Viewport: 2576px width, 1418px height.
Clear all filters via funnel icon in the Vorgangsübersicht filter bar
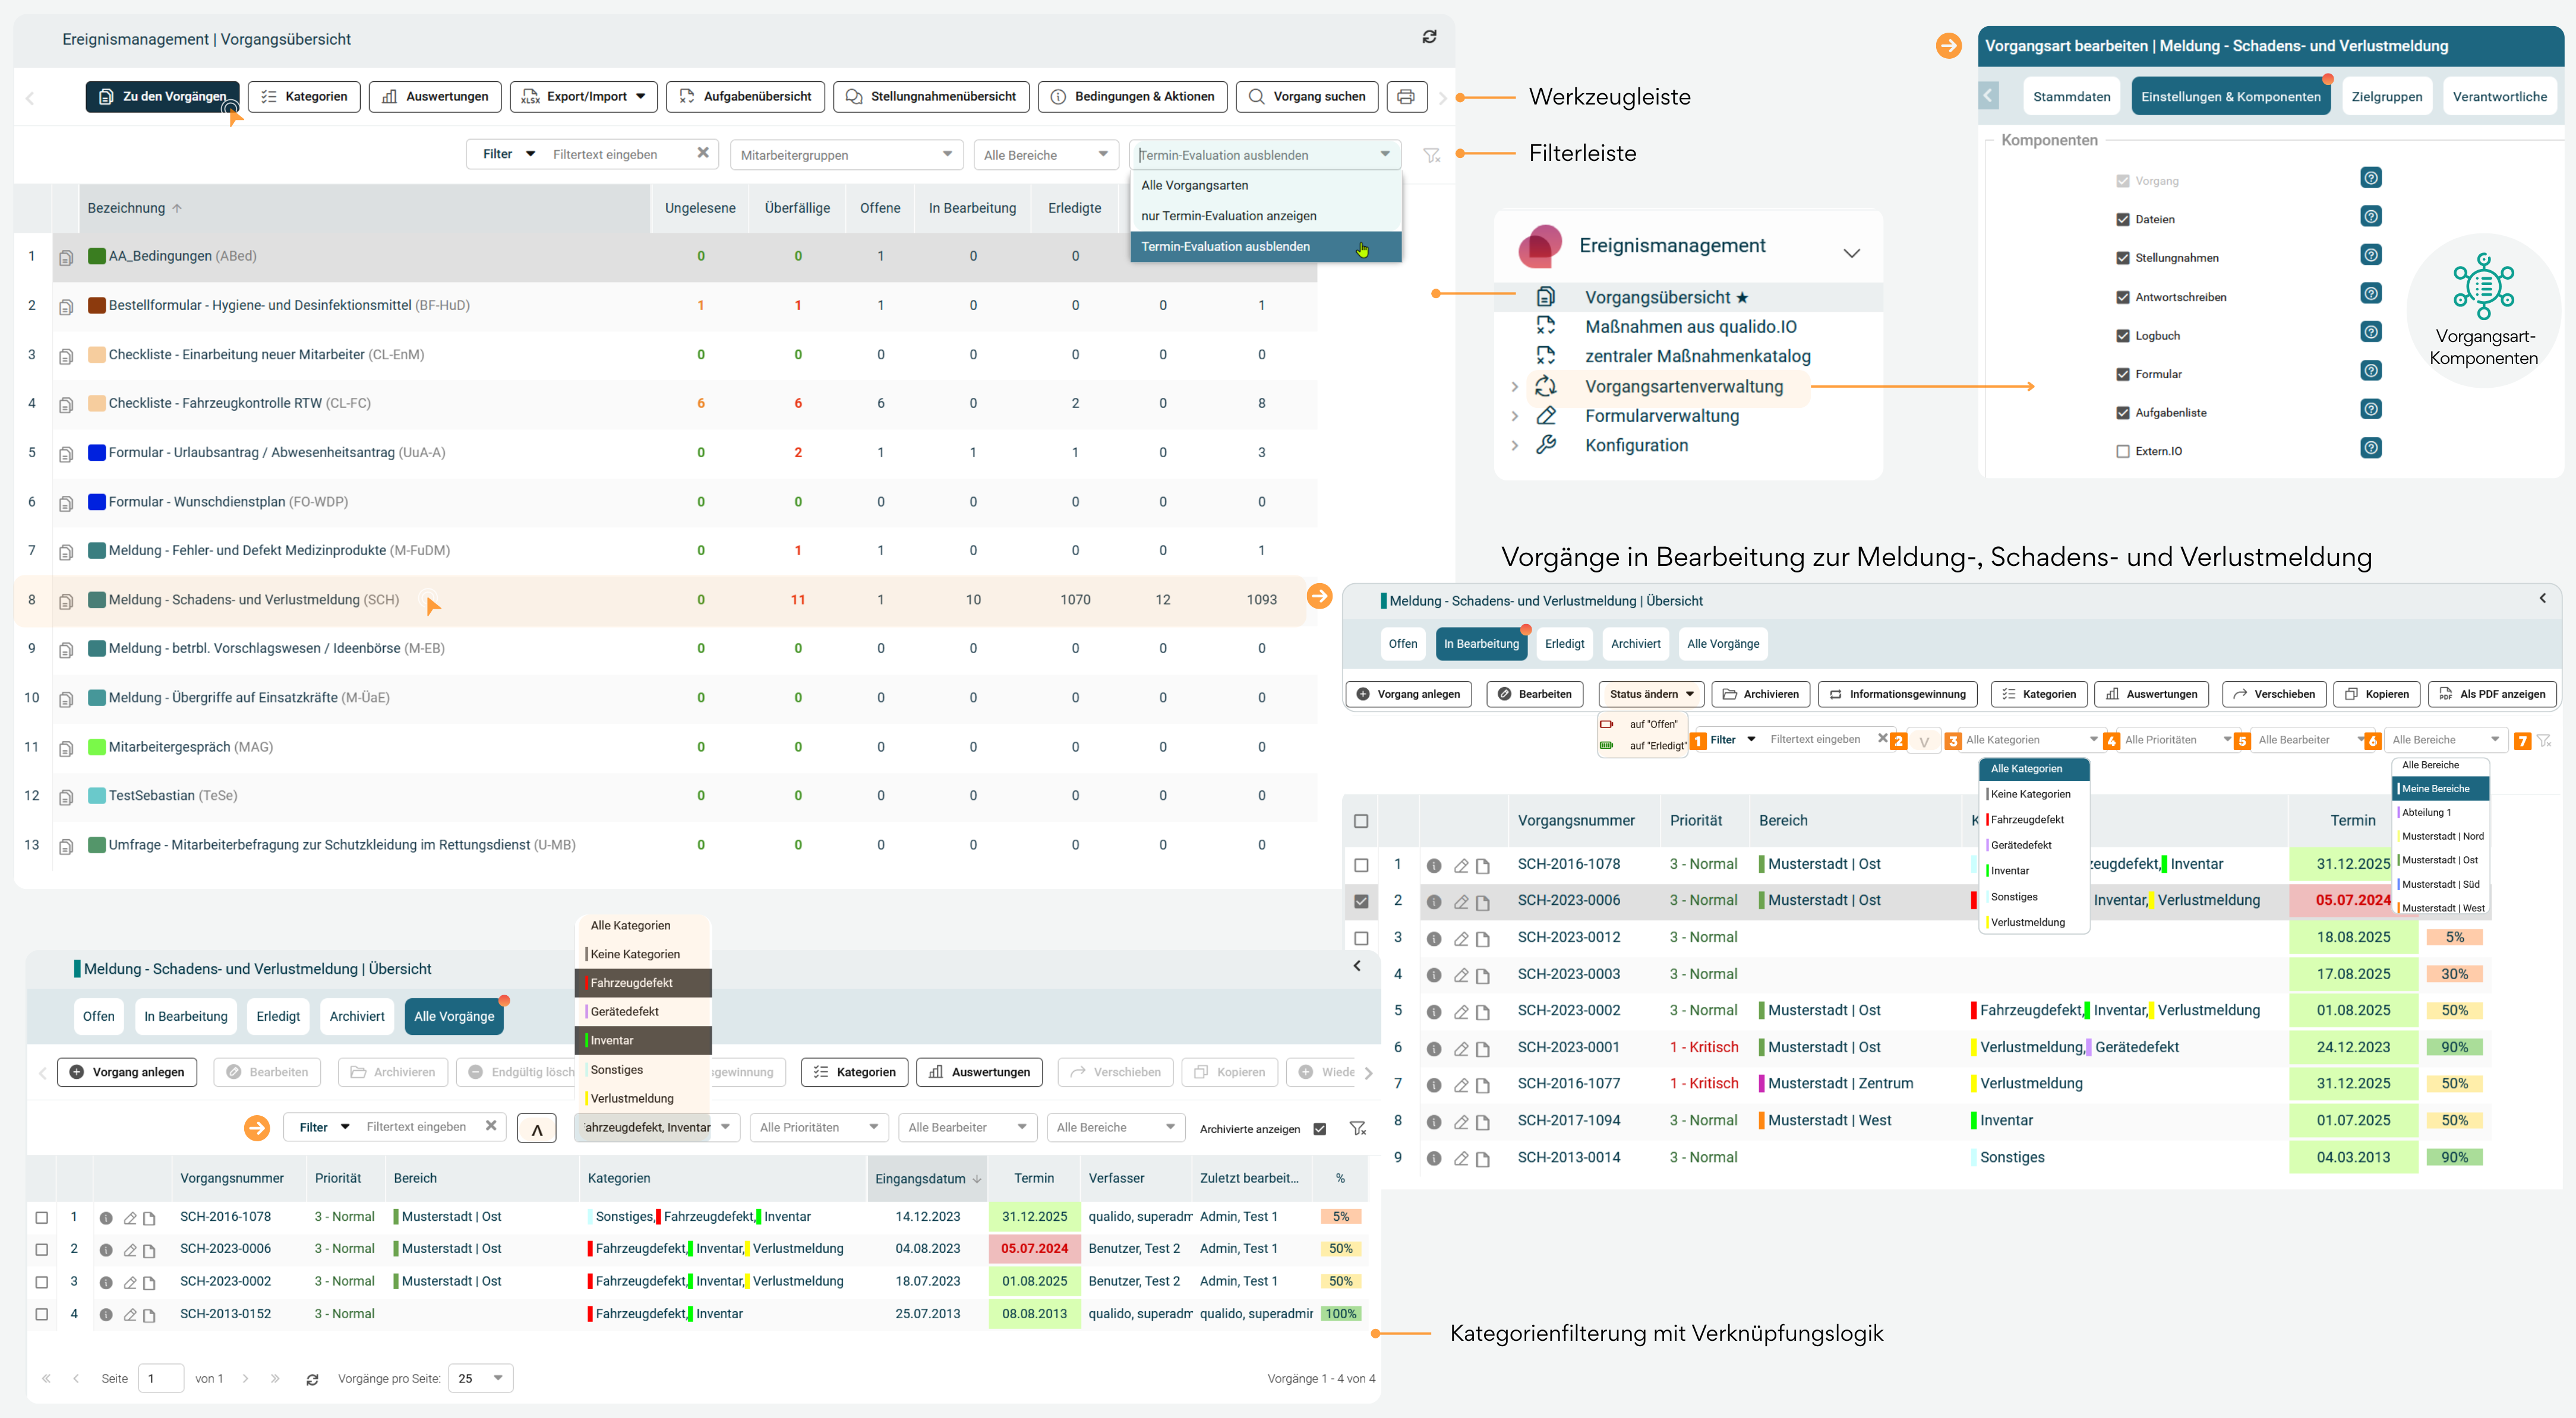click(1432, 155)
